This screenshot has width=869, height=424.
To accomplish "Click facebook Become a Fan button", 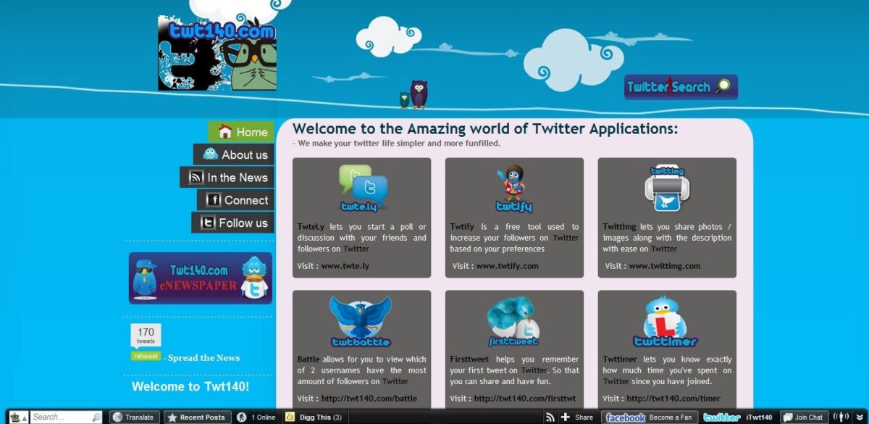I will pyautogui.click(x=649, y=417).
